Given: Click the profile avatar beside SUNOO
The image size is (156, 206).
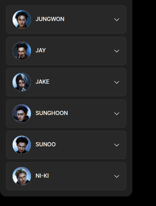Looking at the screenshot, I should [x=22, y=145].
